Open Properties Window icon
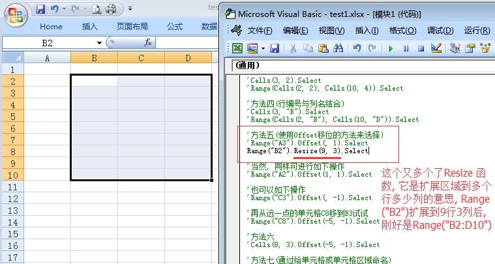The width and height of the screenshot is (495, 264). 470,48
